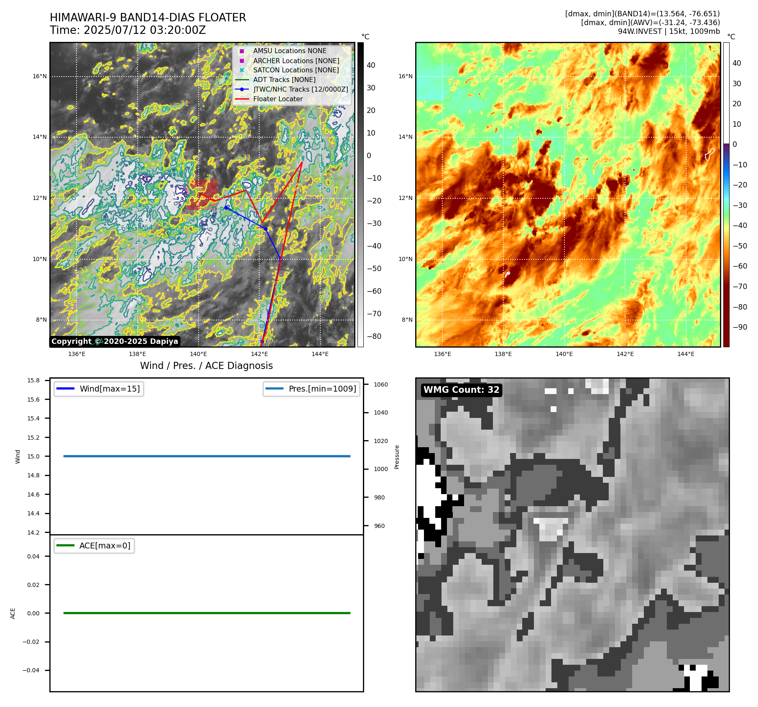Click the grayscale temperature colorbar
758x707 pixels.
pyautogui.click(x=360, y=195)
